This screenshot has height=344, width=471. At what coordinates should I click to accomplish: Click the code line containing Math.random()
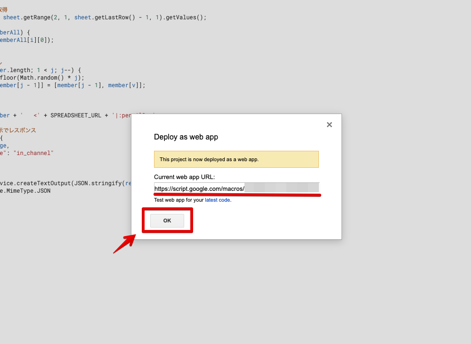(x=42, y=78)
